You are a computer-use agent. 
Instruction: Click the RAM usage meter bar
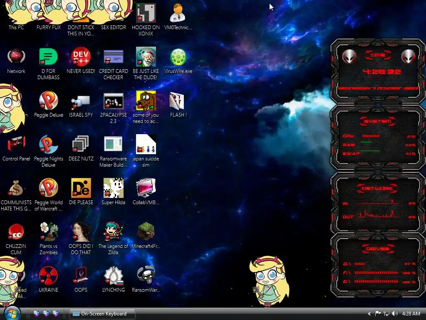366,142
